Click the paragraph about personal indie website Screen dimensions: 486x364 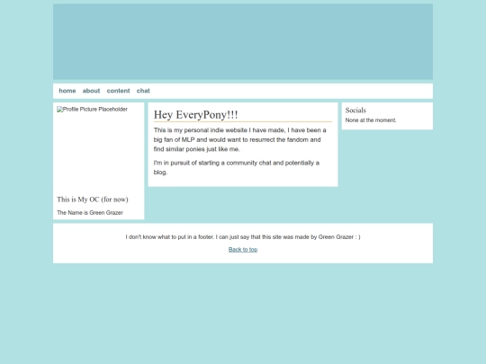tap(243, 139)
